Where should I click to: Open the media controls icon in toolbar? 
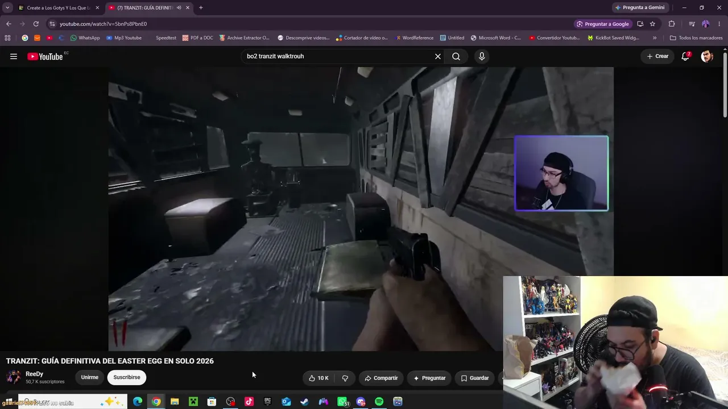(692, 24)
